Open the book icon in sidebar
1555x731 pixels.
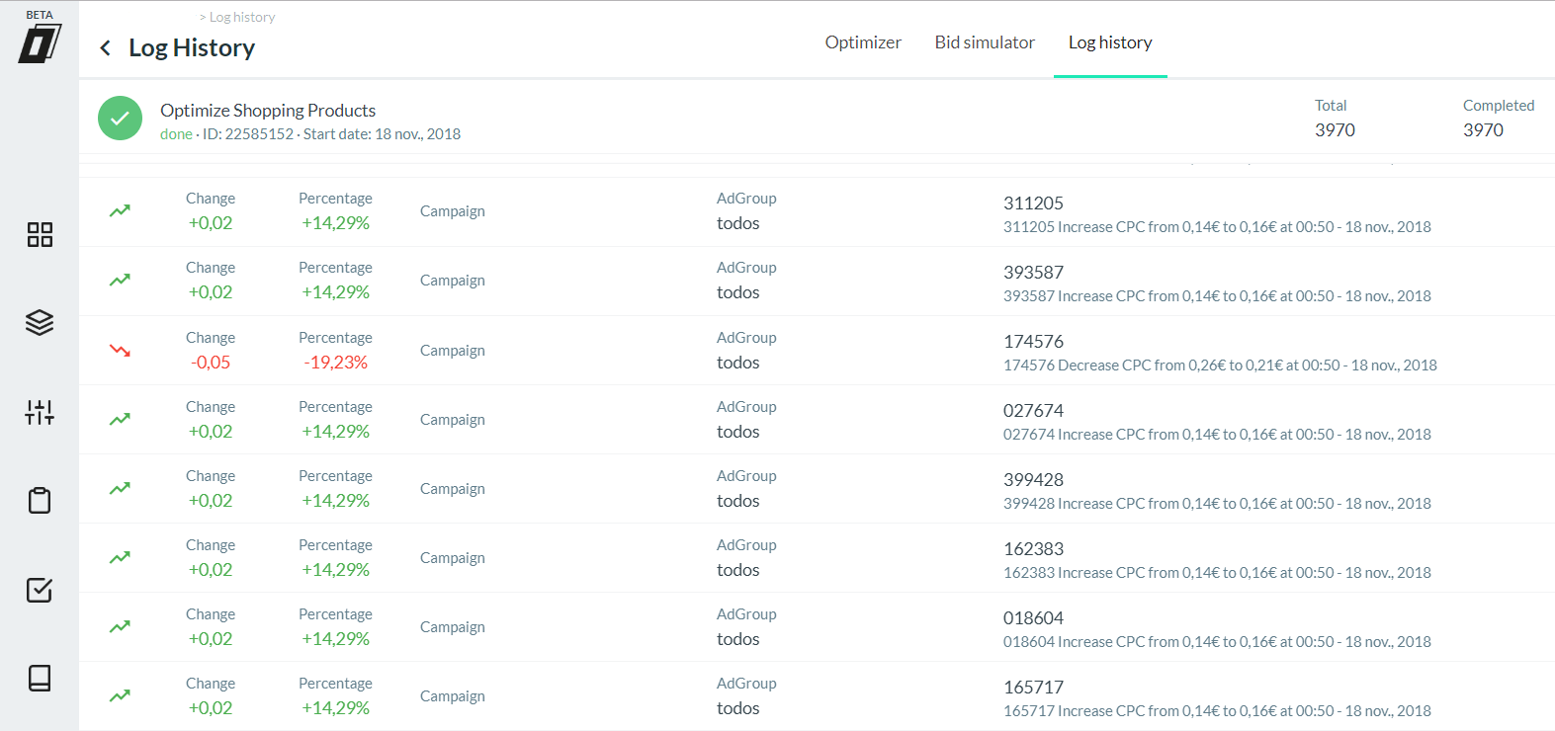[x=40, y=678]
